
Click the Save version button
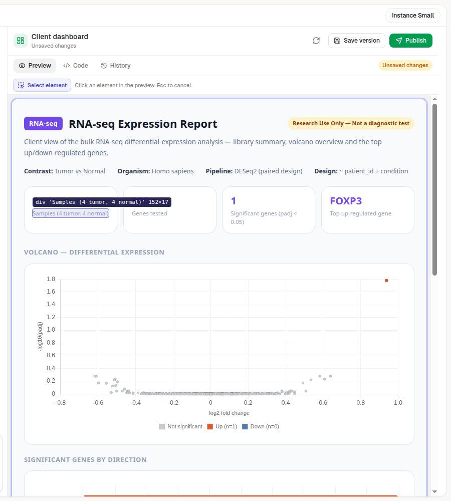click(357, 41)
